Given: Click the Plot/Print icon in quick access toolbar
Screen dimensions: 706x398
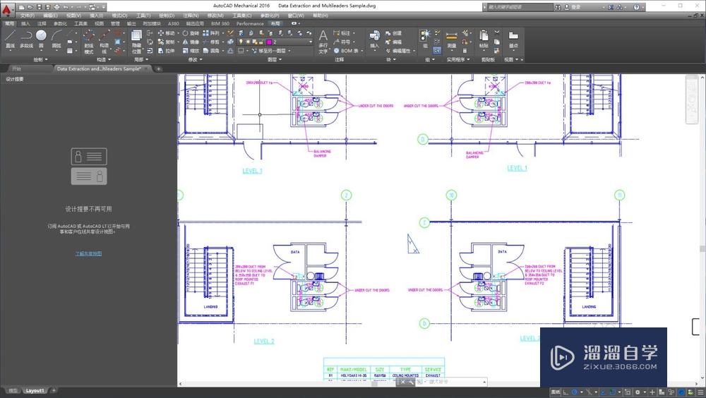Looking at the screenshot, I should (x=56, y=7).
